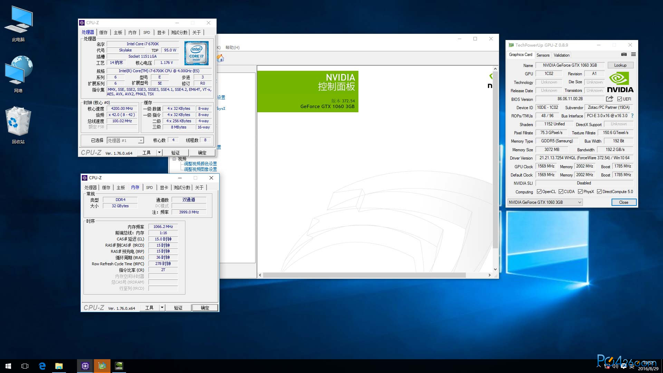Open the 缓存 tab in upper CPU-Z
The width and height of the screenshot is (663, 373).
[x=103, y=32]
